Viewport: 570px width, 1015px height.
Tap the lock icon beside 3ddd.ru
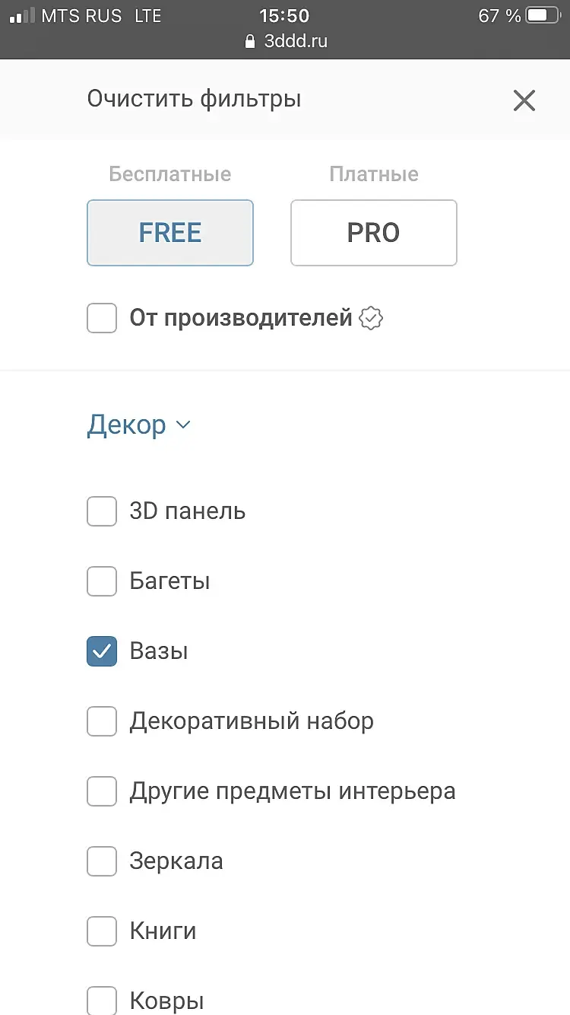[x=249, y=41]
